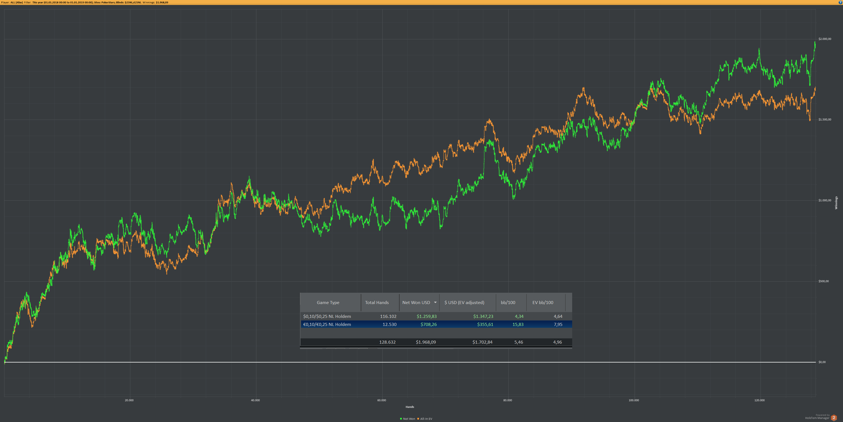Click the $1.702,84 EV adjusted summary value
Screen dimensions: 843x422
[482, 342]
